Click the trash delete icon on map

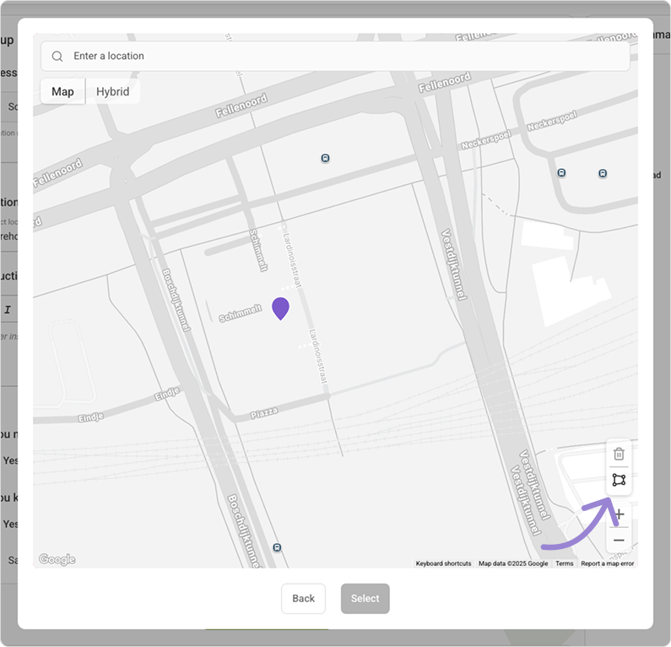pyautogui.click(x=619, y=454)
